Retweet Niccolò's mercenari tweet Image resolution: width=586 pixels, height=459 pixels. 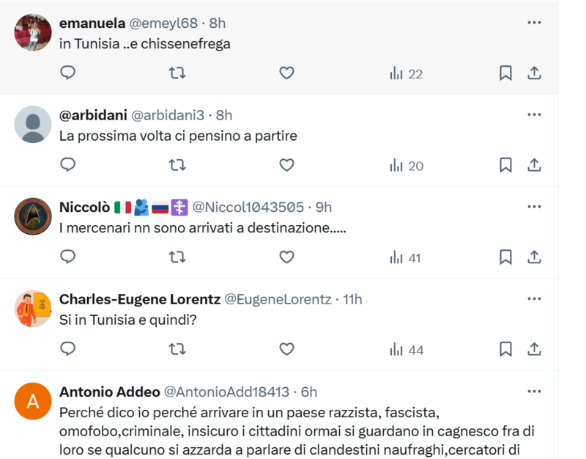[x=177, y=257]
